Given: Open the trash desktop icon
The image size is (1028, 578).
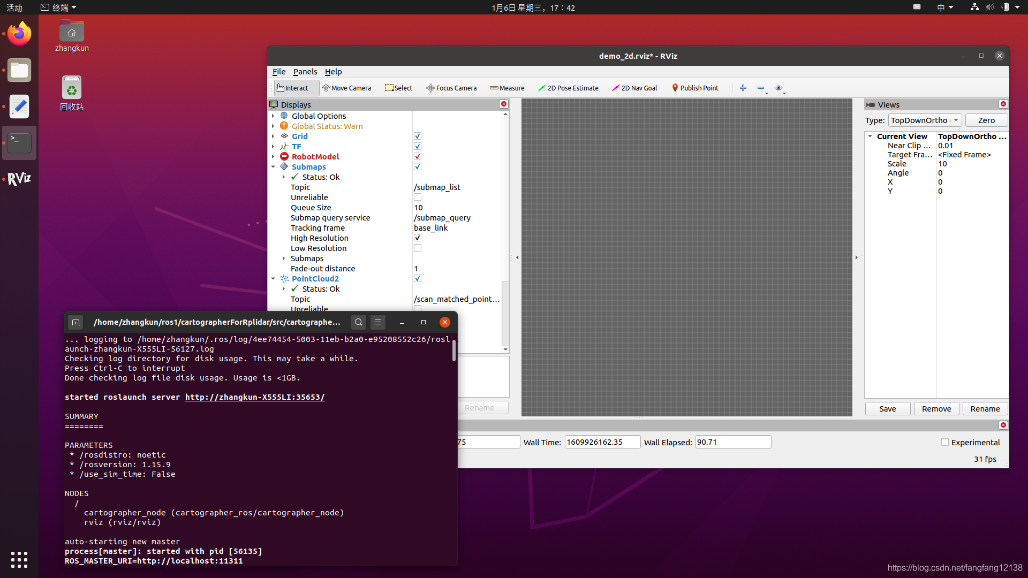Looking at the screenshot, I should (72, 93).
